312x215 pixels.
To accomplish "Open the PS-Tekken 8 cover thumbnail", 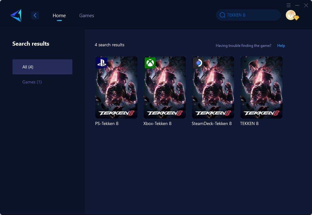I will pyautogui.click(x=116, y=87).
